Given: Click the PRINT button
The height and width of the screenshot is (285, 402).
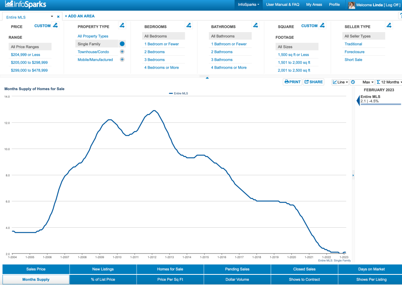Looking at the screenshot, I should (x=292, y=82).
